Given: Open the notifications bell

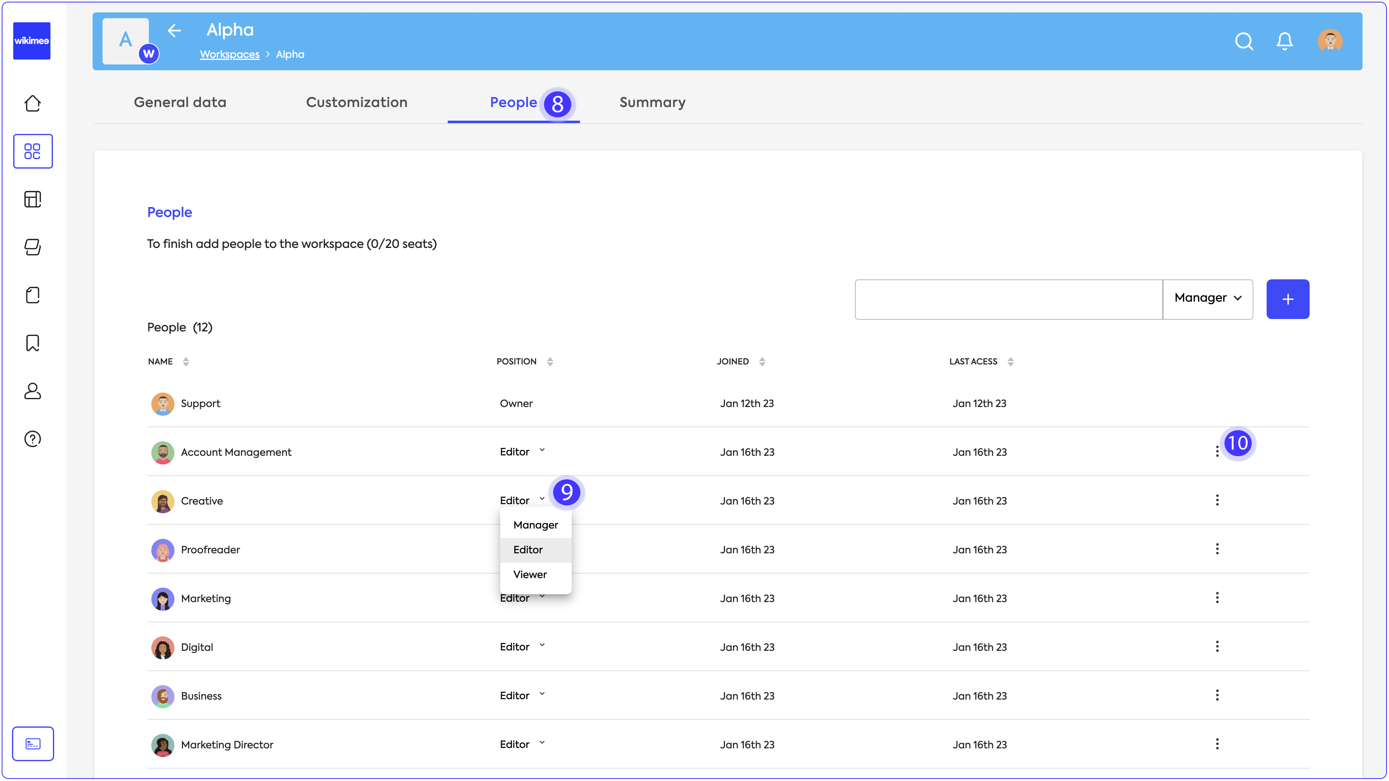Looking at the screenshot, I should pos(1284,41).
